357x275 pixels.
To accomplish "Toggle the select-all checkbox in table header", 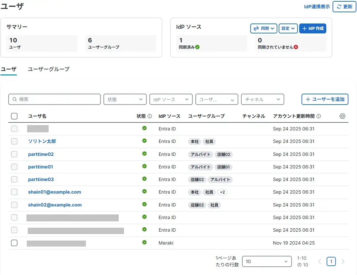I will click(14, 116).
